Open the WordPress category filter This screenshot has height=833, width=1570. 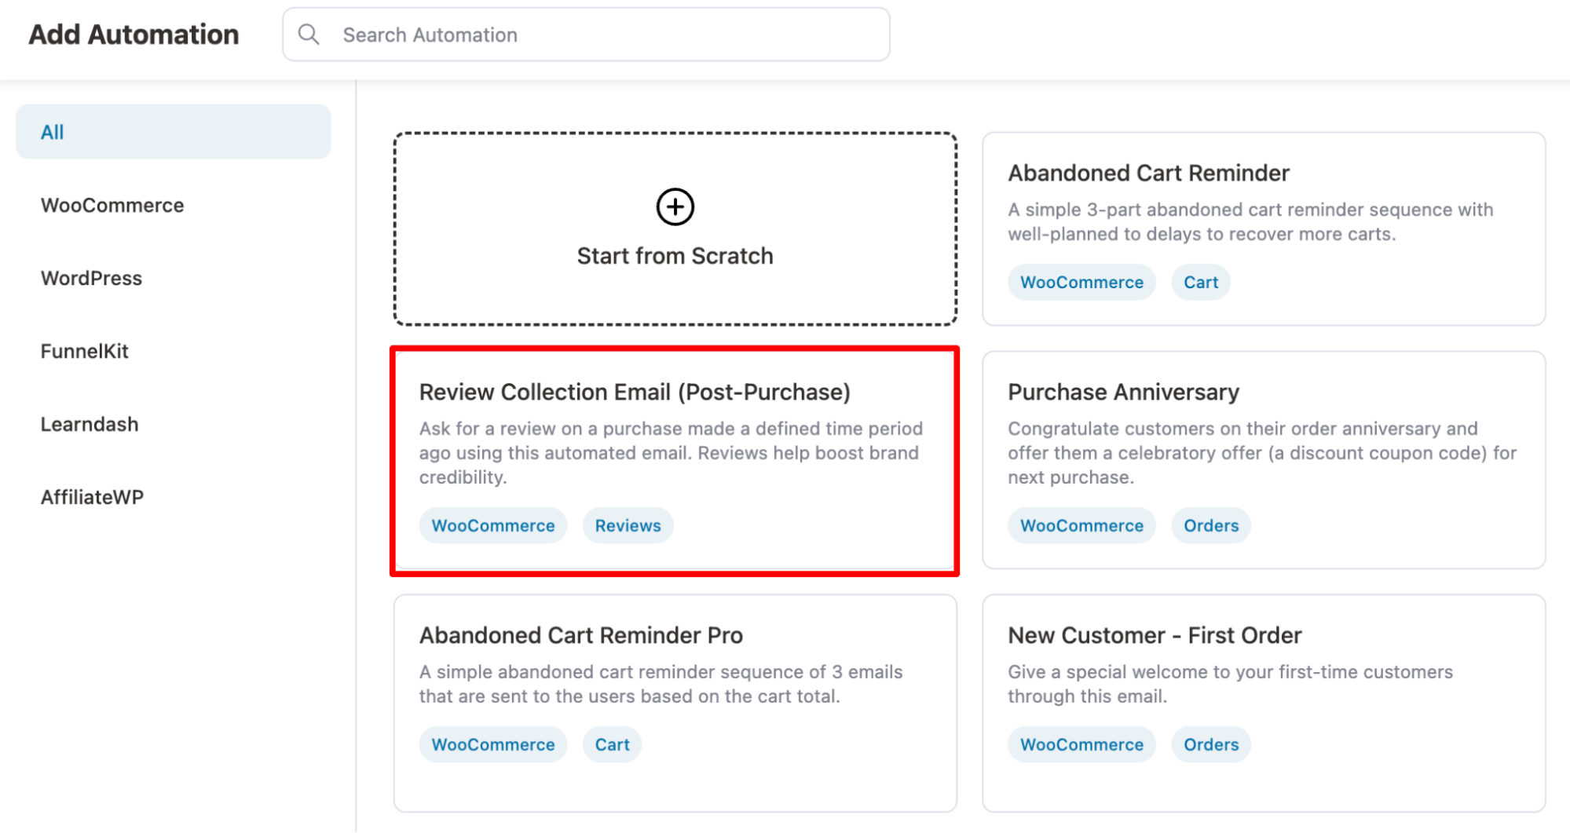pos(91,278)
